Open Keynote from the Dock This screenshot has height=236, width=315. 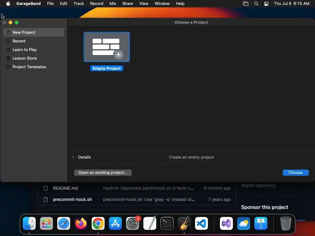tap(261, 223)
